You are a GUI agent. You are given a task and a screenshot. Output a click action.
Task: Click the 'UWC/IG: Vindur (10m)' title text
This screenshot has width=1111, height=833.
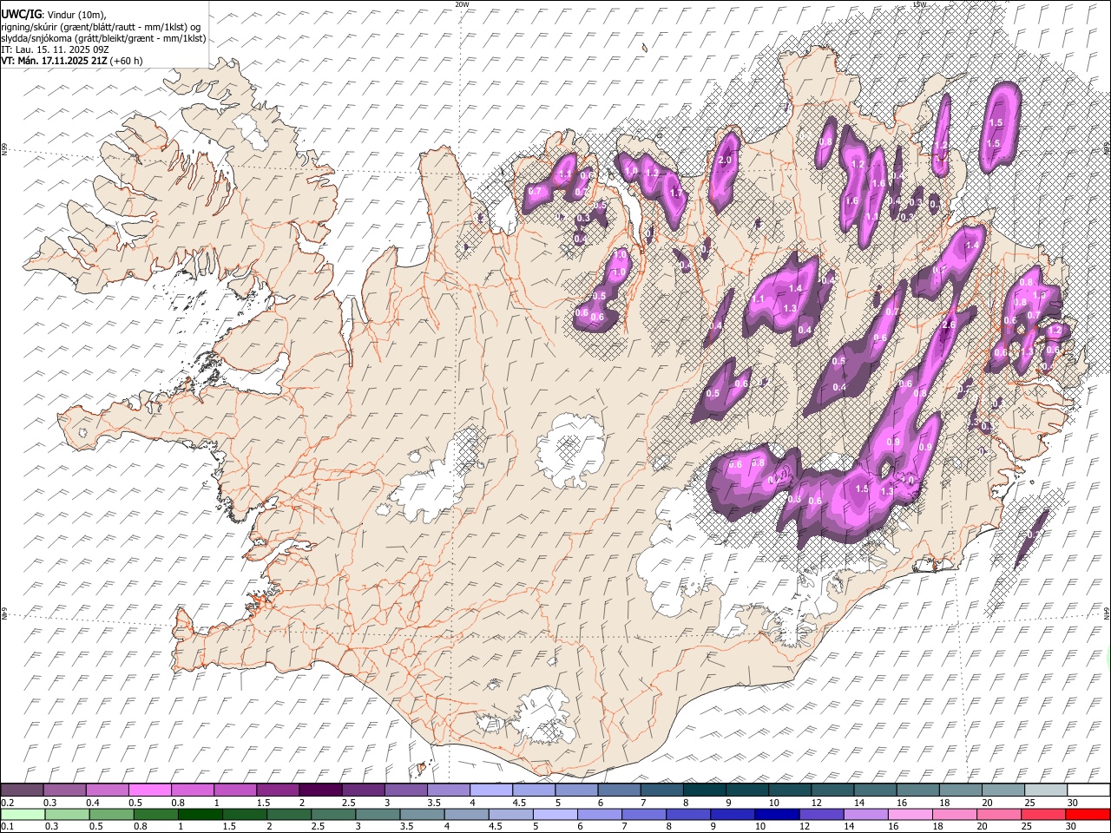pyautogui.click(x=53, y=15)
